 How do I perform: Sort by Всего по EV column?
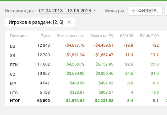pos(102,36)
